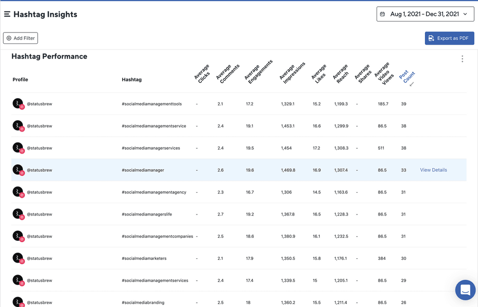Screen dimensions: 478x307
Task: Open the three-dot Hashtag Performance options
Action: coord(462,59)
